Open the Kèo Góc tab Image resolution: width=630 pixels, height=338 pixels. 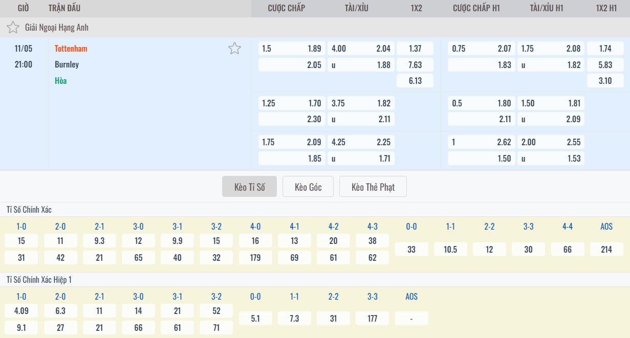(308, 187)
